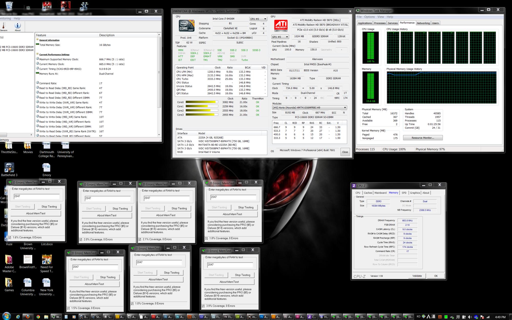Open the Games folder icon
The image size is (512, 320).
pyautogui.click(x=9, y=285)
